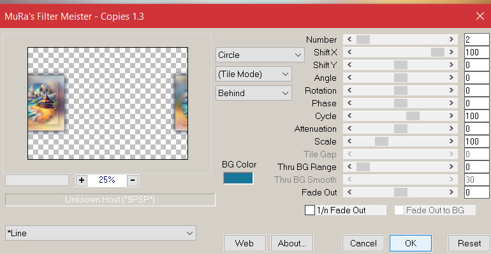The width and height of the screenshot is (491, 254).
Task: Decrease Fade Out left arrow
Action: tap(349, 192)
